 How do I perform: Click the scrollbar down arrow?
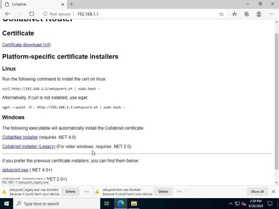pos(277,183)
